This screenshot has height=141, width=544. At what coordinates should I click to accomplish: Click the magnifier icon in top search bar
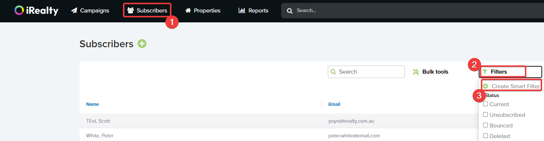[x=290, y=11]
